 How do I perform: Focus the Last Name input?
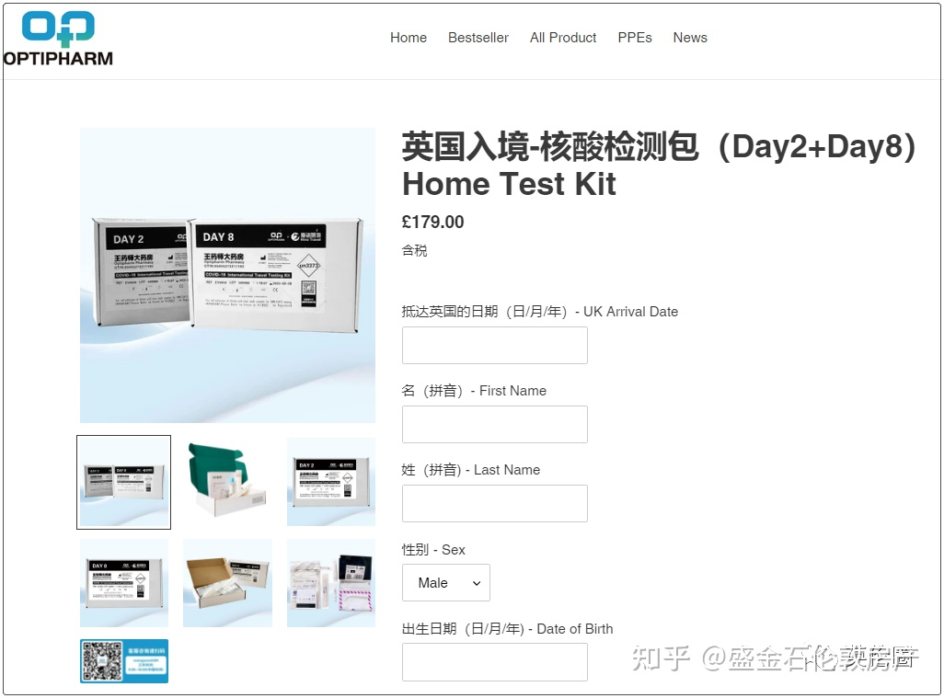click(495, 503)
